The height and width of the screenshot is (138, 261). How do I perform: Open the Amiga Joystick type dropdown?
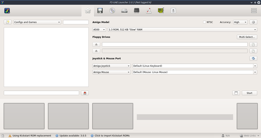point(112,66)
